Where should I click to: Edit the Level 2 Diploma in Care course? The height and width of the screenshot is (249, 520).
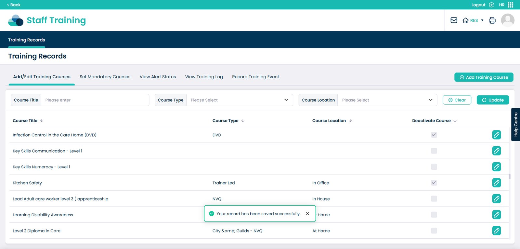(x=496, y=231)
